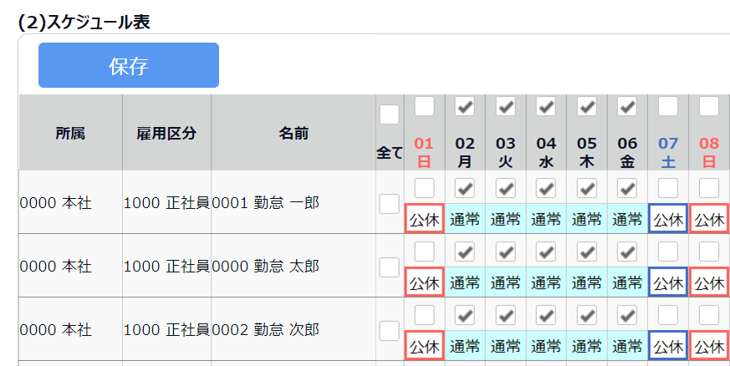The image size is (730, 366).
Task: Check the 01 日 column header checkbox
Action: click(x=424, y=106)
